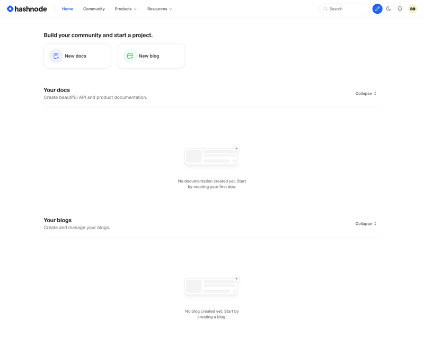
Task: Select the New docs document icon
Action: tap(55, 56)
